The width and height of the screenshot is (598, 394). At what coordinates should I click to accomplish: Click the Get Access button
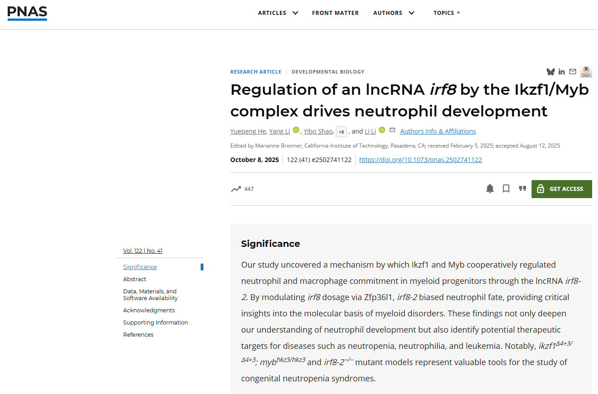coord(561,189)
